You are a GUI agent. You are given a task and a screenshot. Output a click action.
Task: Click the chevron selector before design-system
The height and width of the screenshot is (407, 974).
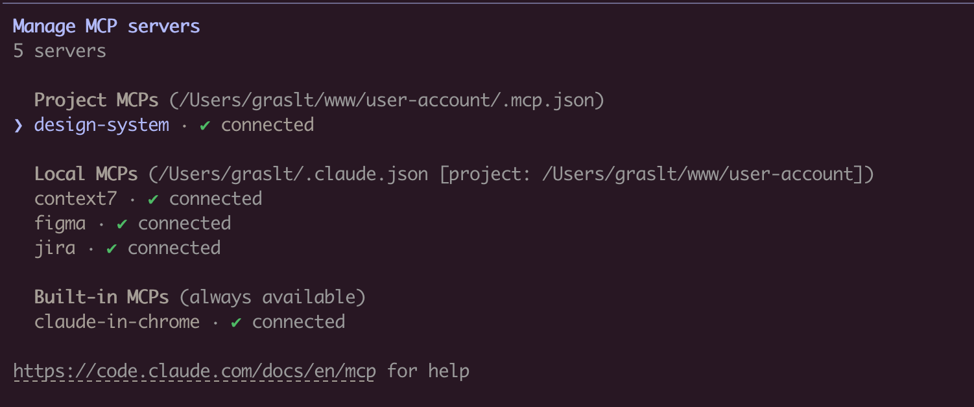pos(17,125)
